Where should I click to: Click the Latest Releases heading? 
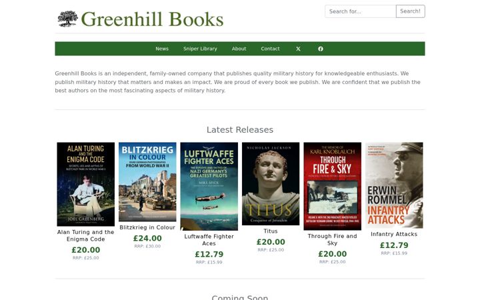click(240, 130)
